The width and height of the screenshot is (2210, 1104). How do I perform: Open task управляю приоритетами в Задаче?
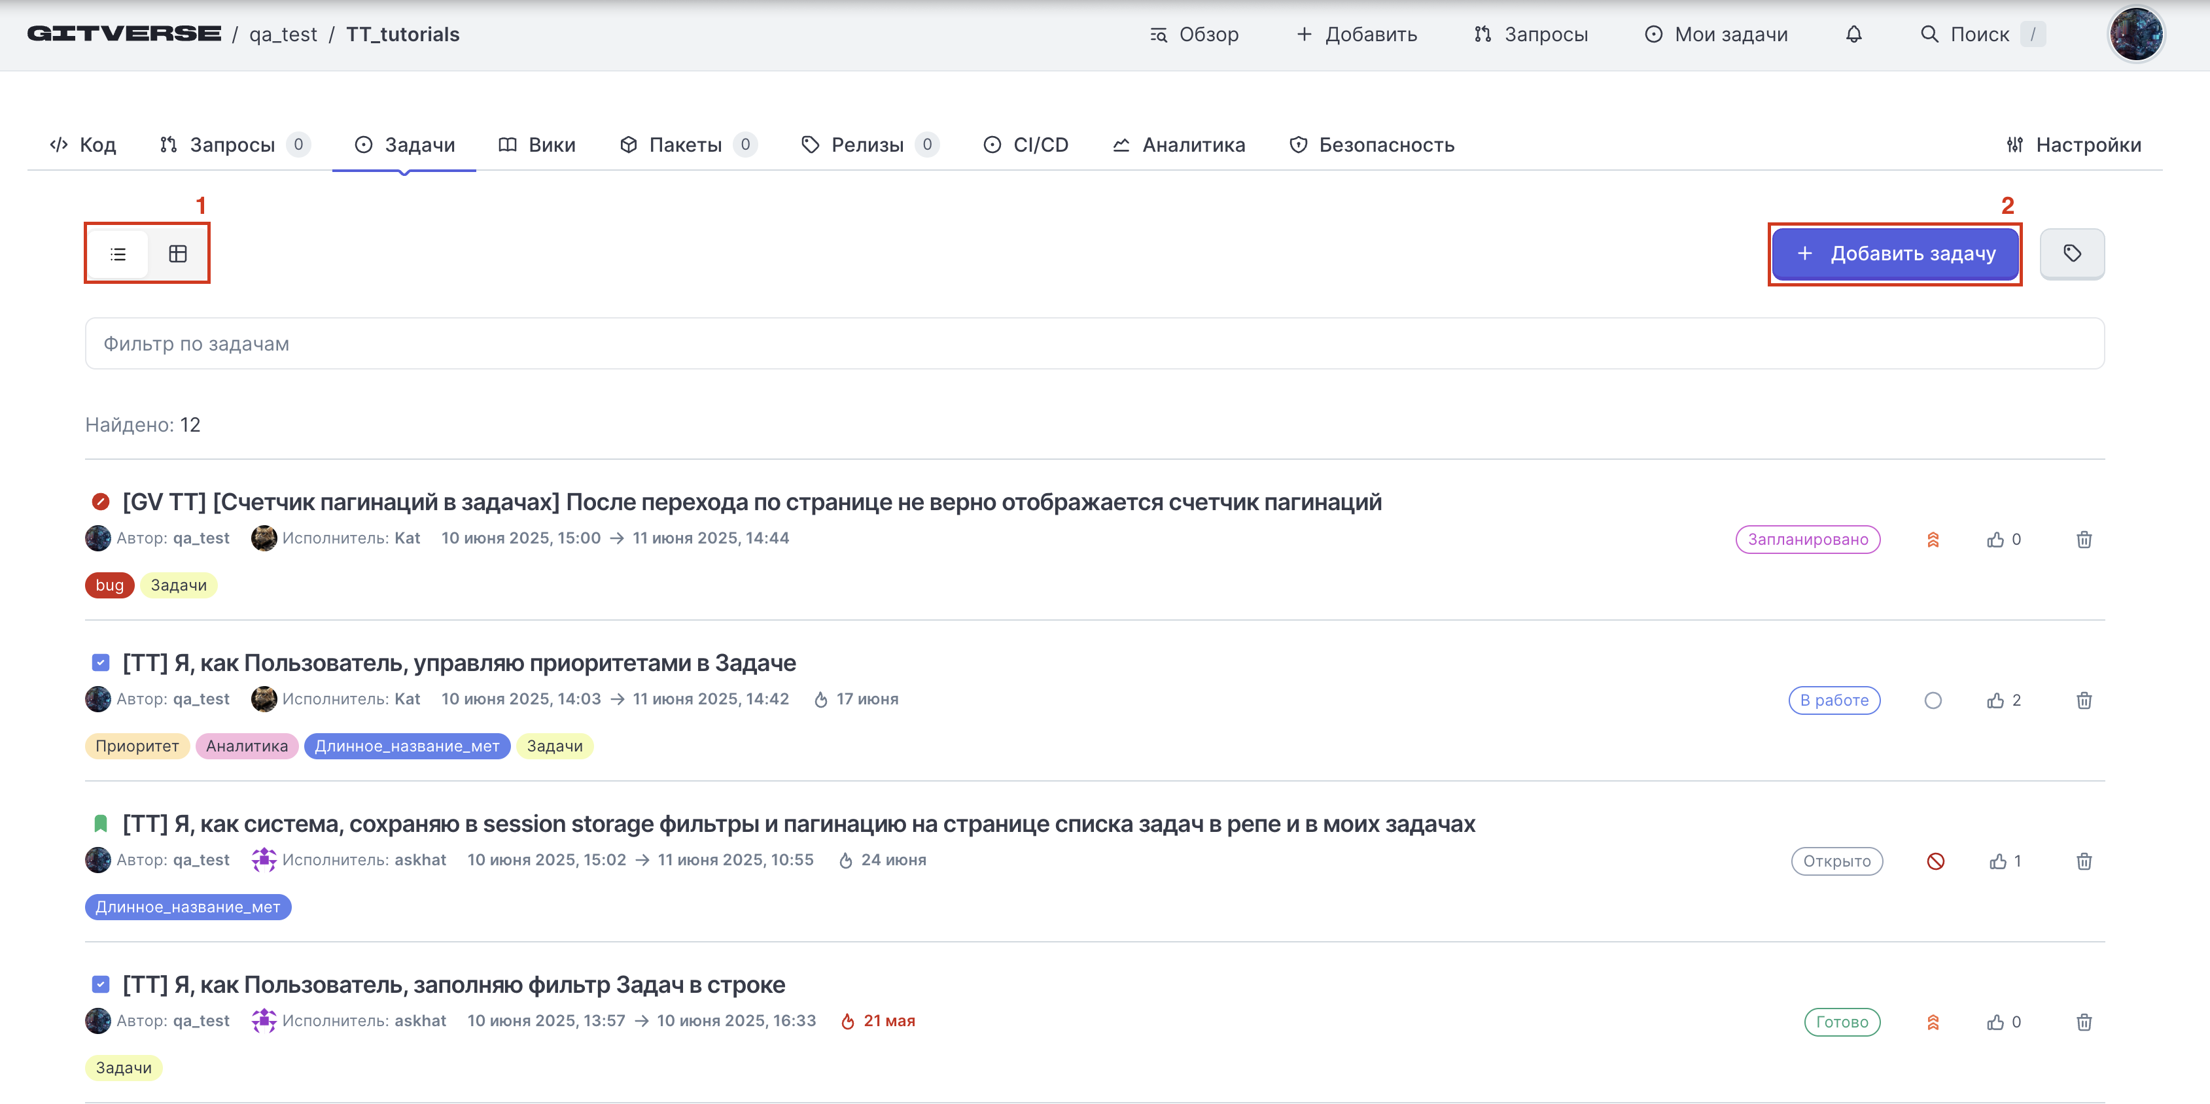(459, 663)
